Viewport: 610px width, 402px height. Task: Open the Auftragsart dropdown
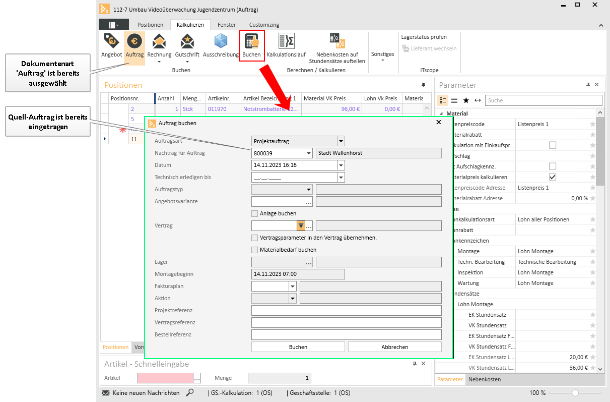(341, 141)
